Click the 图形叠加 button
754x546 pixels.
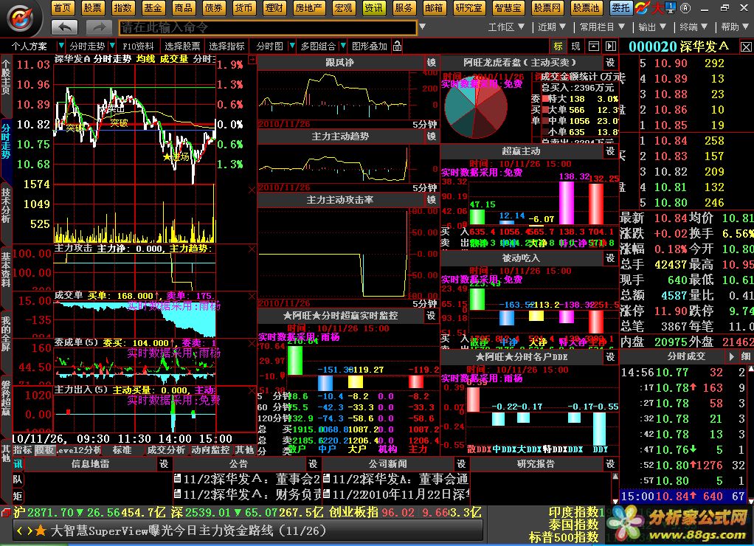click(370, 46)
